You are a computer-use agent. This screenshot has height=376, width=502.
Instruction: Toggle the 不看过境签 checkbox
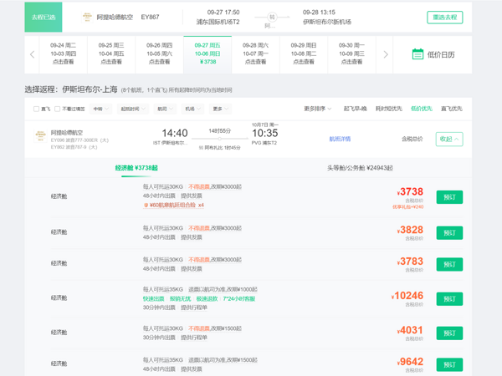click(57, 109)
